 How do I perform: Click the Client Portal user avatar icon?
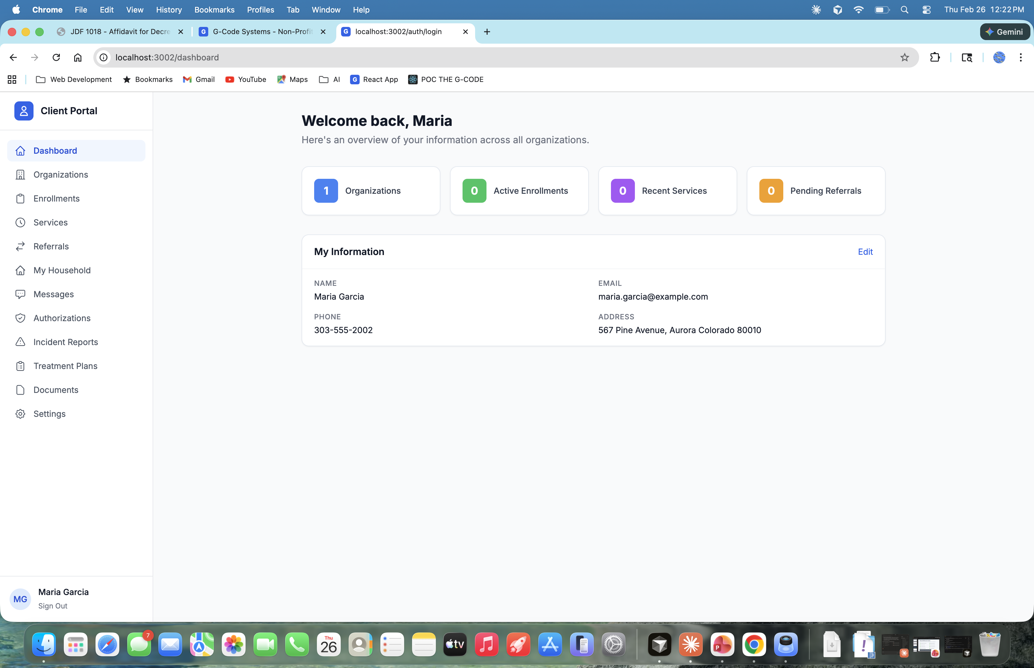[24, 111]
